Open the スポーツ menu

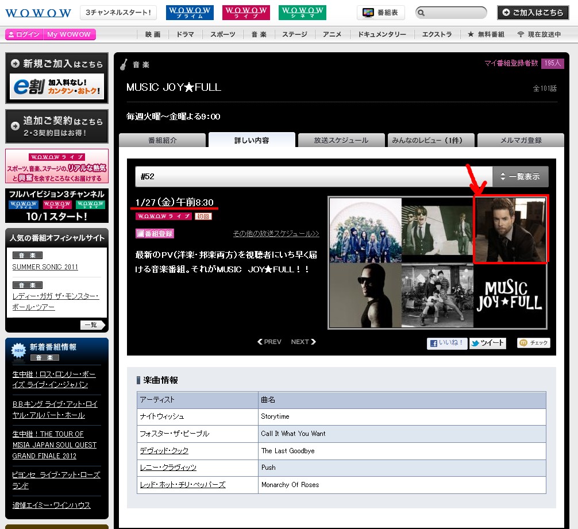pyautogui.click(x=223, y=34)
